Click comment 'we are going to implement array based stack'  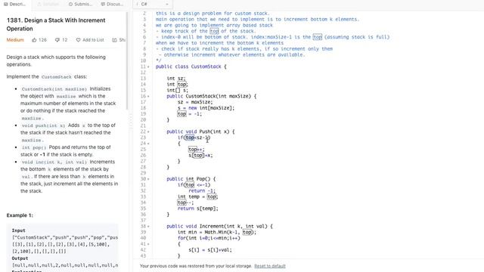click(214, 25)
